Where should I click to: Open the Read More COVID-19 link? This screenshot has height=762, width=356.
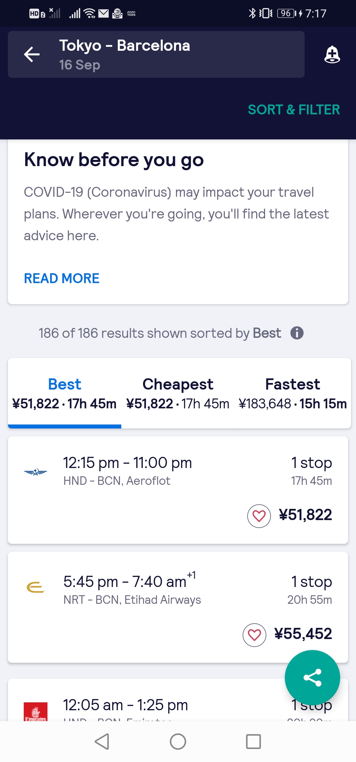62,278
